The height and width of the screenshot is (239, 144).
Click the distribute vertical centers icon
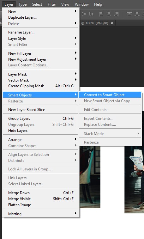(137, 14)
